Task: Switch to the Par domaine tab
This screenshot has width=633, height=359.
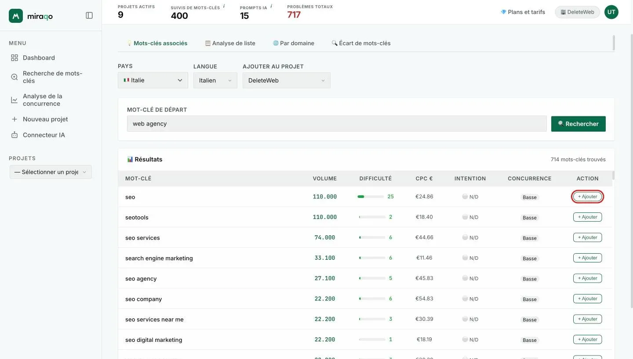Action: (x=293, y=43)
